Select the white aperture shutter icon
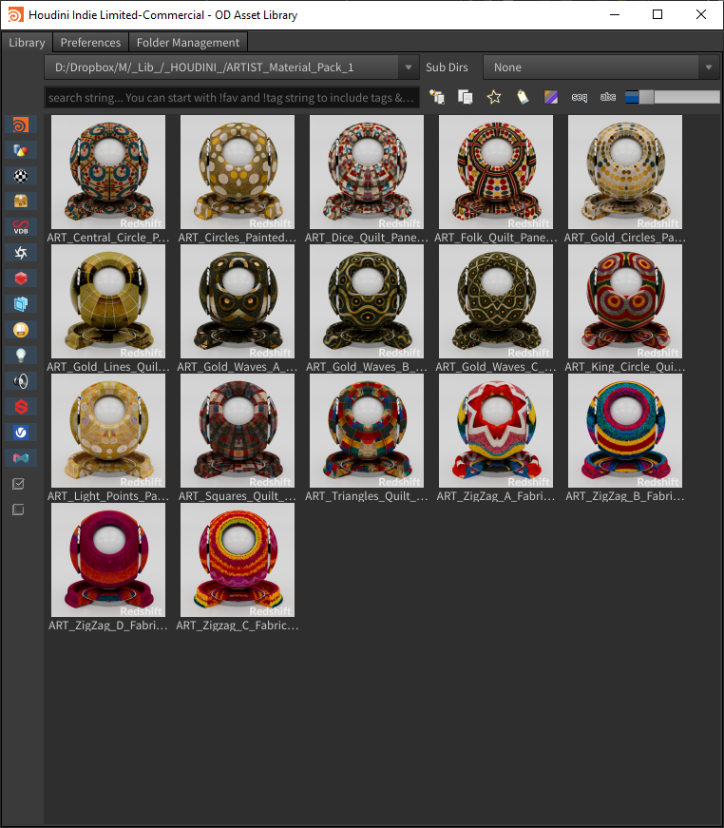724x828 pixels. [x=21, y=253]
